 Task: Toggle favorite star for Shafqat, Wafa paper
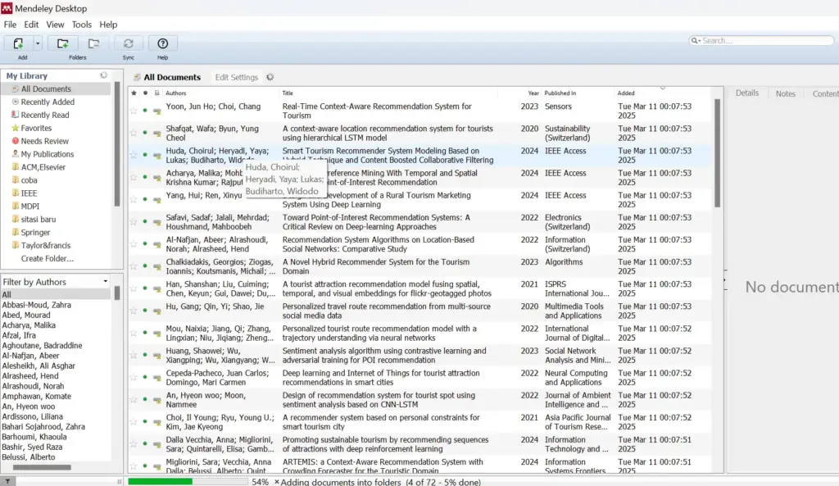tap(134, 133)
